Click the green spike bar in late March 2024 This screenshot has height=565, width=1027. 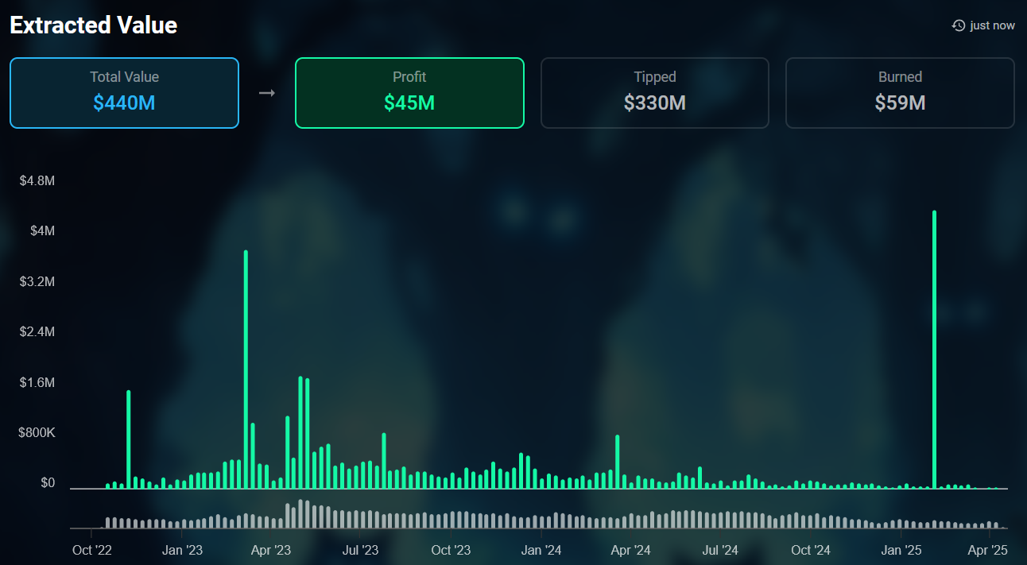pyautogui.click(x=617, y=461)
